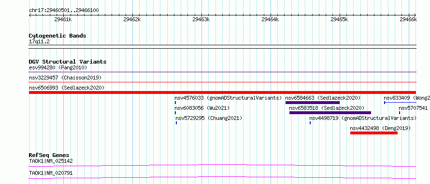The width and height of the screenshot is (430, 184).
Task: Click the blue tick under nsv5729295
Action: (176, 123)
